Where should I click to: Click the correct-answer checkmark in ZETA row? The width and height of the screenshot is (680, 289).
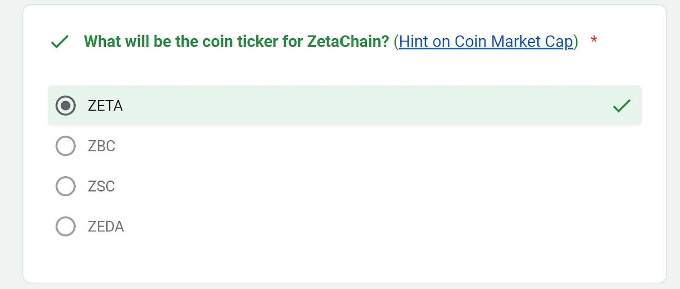(x=621, y=106)
